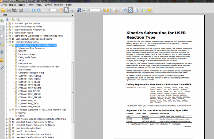Open the 帮助(H) menu
Viewport: 214px width, 139px height.
pos(69,5)
